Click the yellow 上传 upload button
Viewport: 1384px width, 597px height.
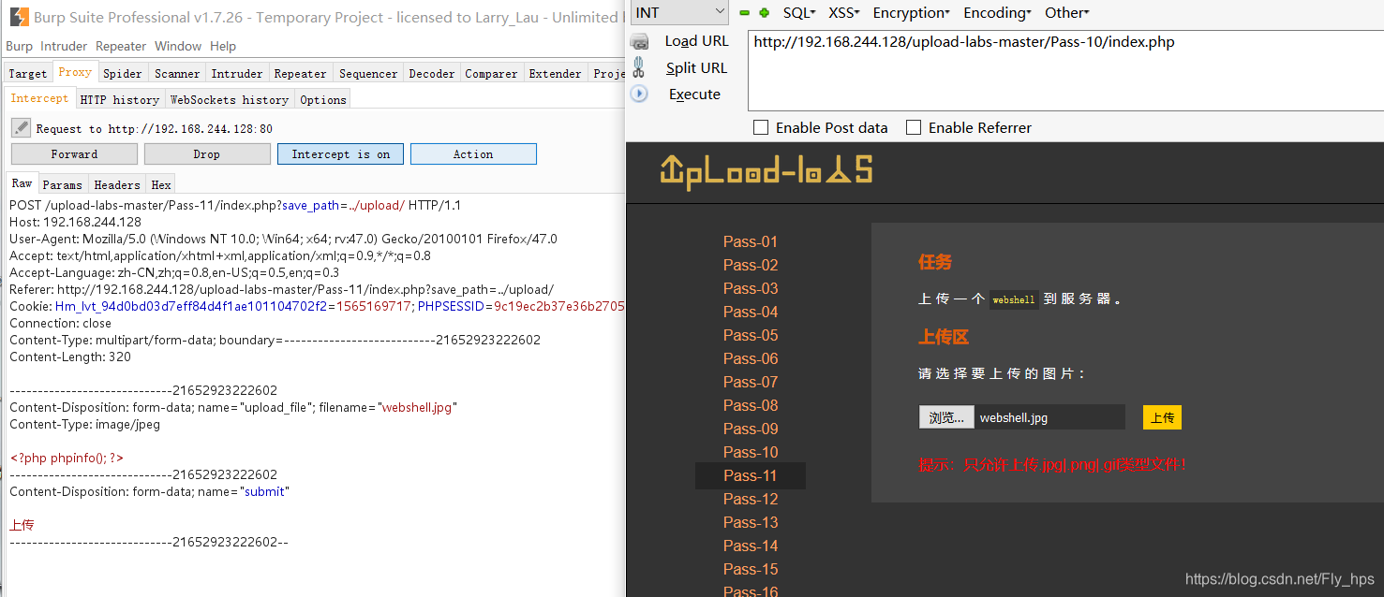(x=1162, y=417)
